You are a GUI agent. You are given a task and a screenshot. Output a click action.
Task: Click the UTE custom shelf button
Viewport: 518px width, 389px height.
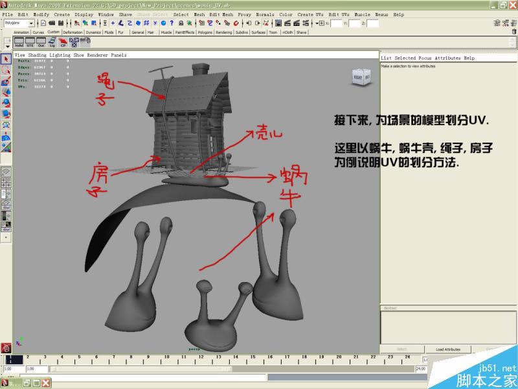click(x=30, y=42)
